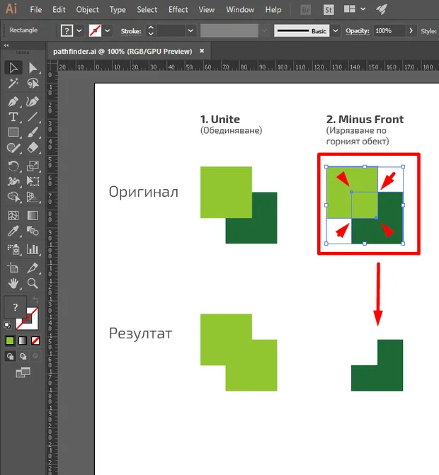Select the Eyedropper tool
Image resolution: width=439 pixels, height=475 pixels.
tap(13, 231)
